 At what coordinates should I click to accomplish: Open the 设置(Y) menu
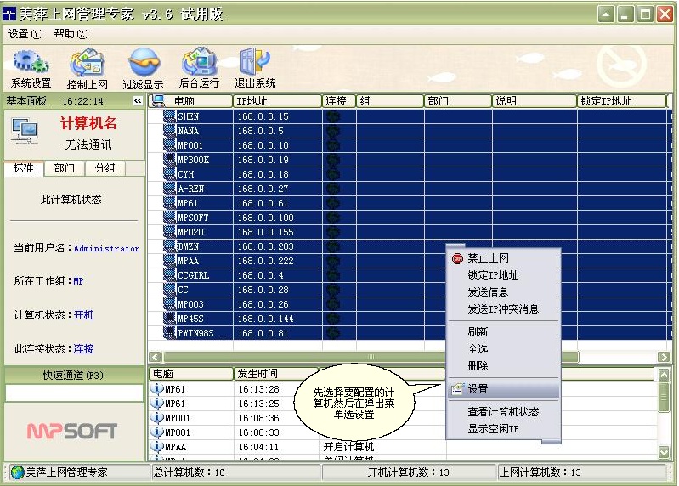click(25, 34)
